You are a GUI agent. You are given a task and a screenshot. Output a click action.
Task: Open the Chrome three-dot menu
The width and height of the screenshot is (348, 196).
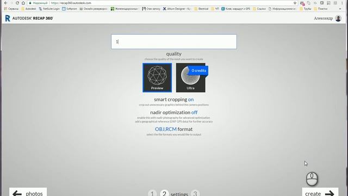(342, 3)
